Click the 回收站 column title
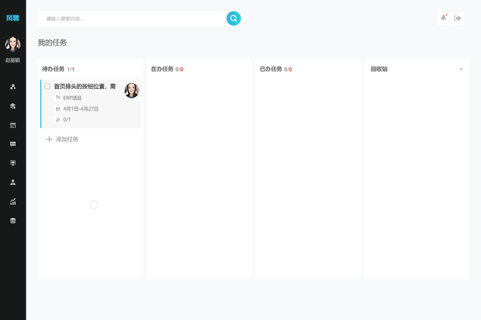Viewport: 481px width, 320px height. click(379, 69)
